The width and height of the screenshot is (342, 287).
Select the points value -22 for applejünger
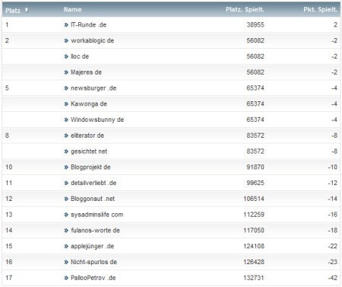pos(333,246)
